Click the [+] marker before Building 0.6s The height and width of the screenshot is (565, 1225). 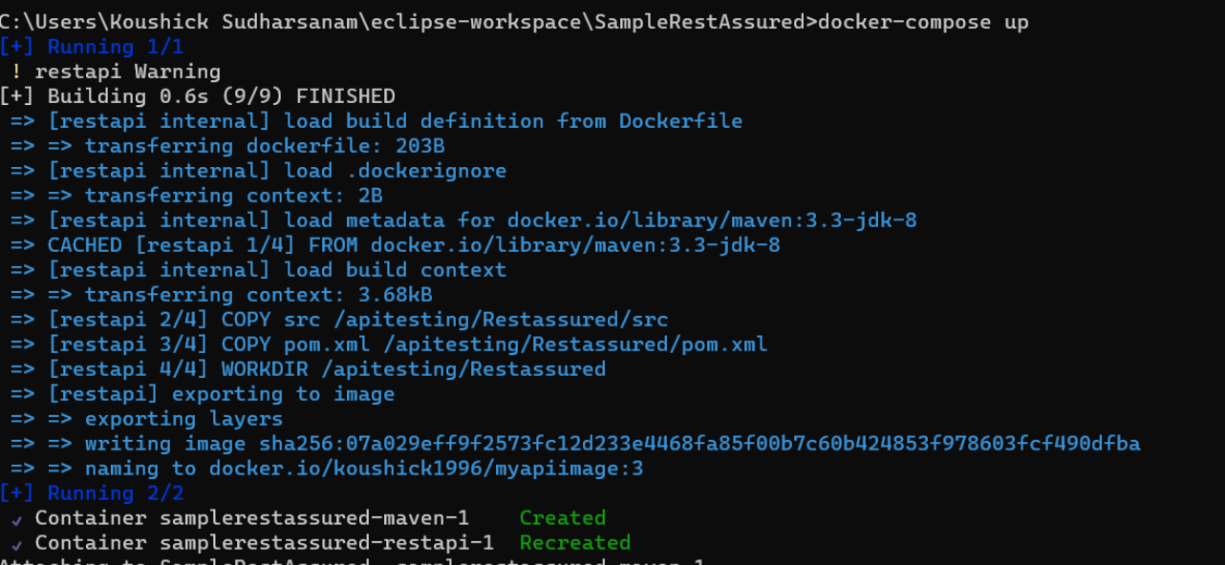point(18,96)
